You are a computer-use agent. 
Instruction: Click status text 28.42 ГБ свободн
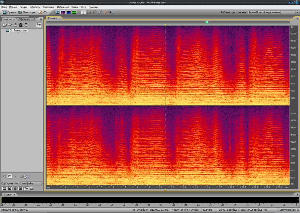coord(229,210)
